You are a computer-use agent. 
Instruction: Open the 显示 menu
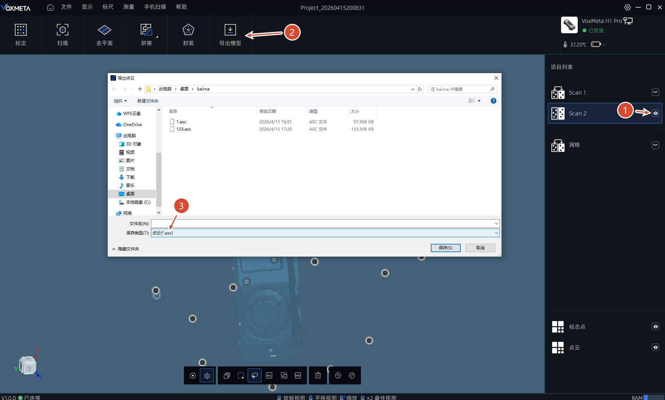click(x=87, y=7)
